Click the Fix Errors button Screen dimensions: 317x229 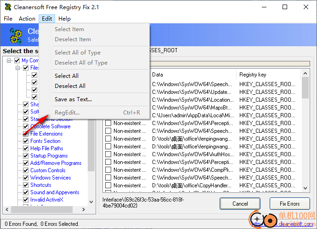[290, 204]
